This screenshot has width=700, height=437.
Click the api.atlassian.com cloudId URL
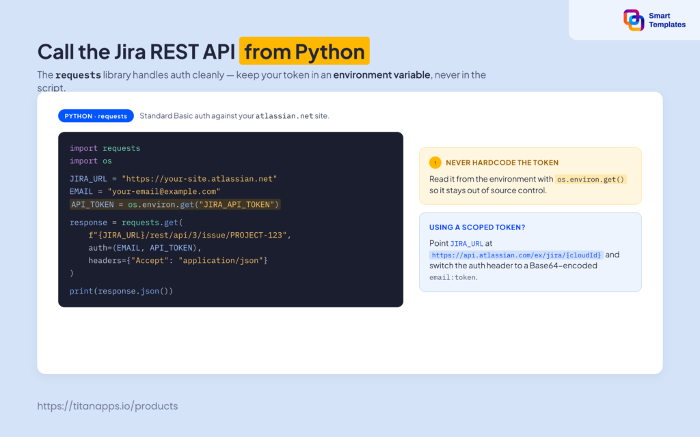(x=516, y=255)
